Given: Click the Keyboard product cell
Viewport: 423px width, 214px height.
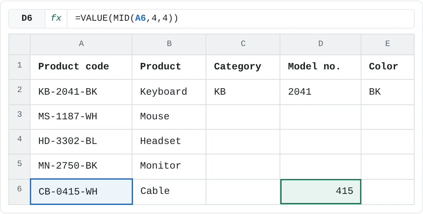Looking at the screenshot, I should point(169,92).
